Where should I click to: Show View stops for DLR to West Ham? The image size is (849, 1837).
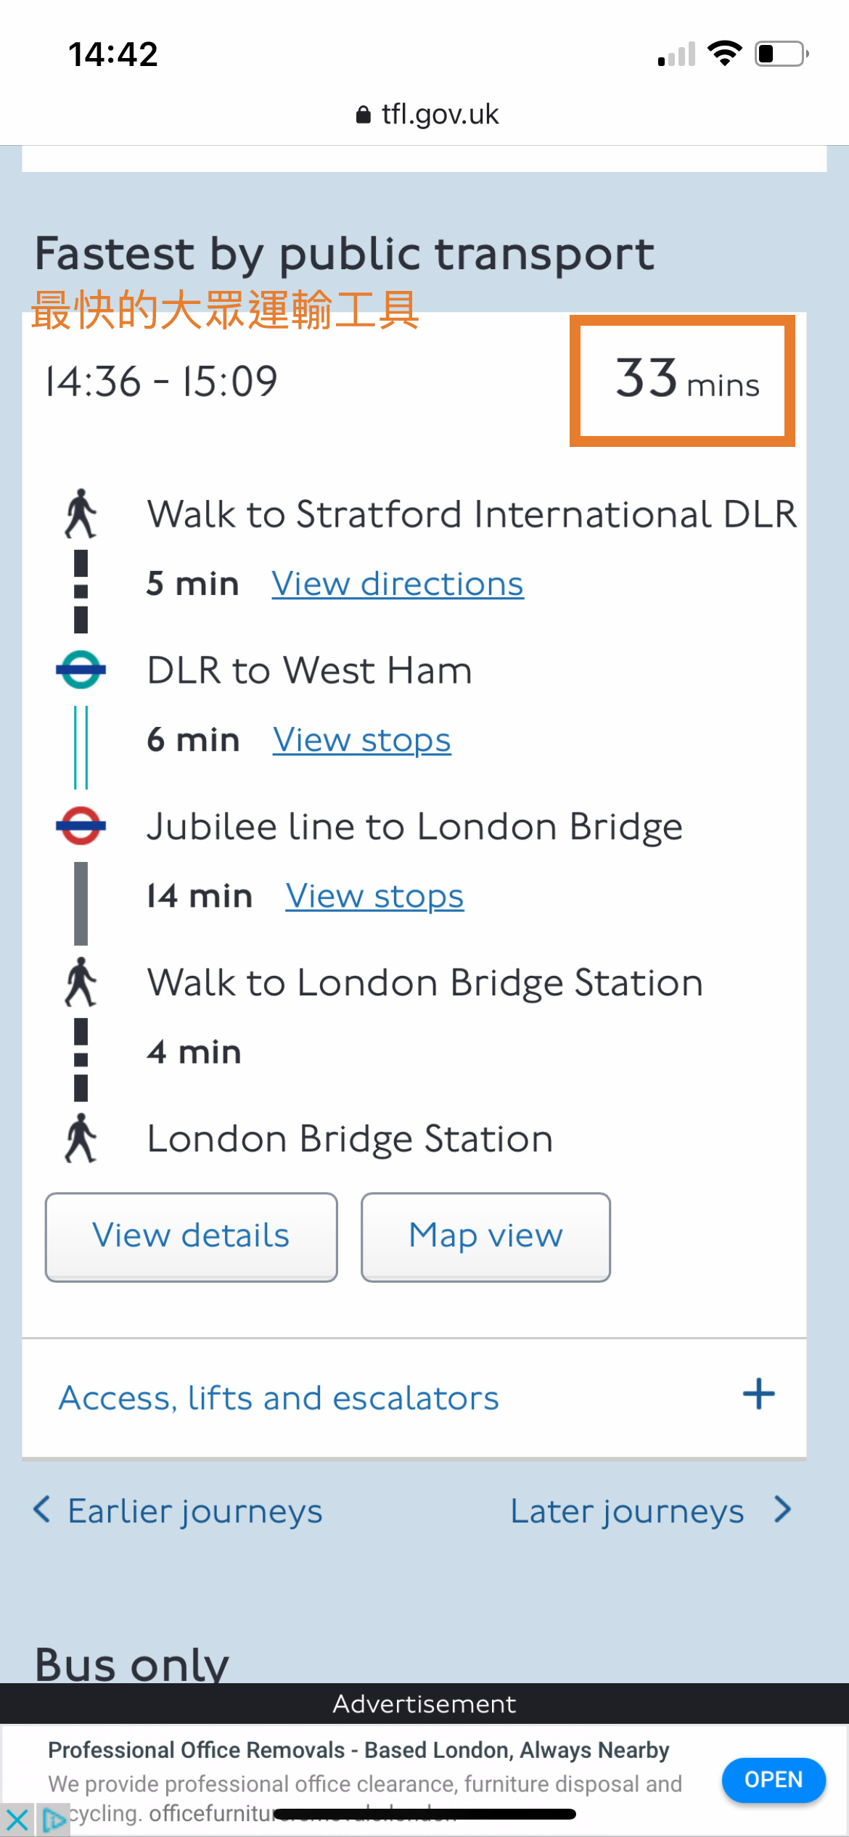pyautogui.click(x=362, y=740)
